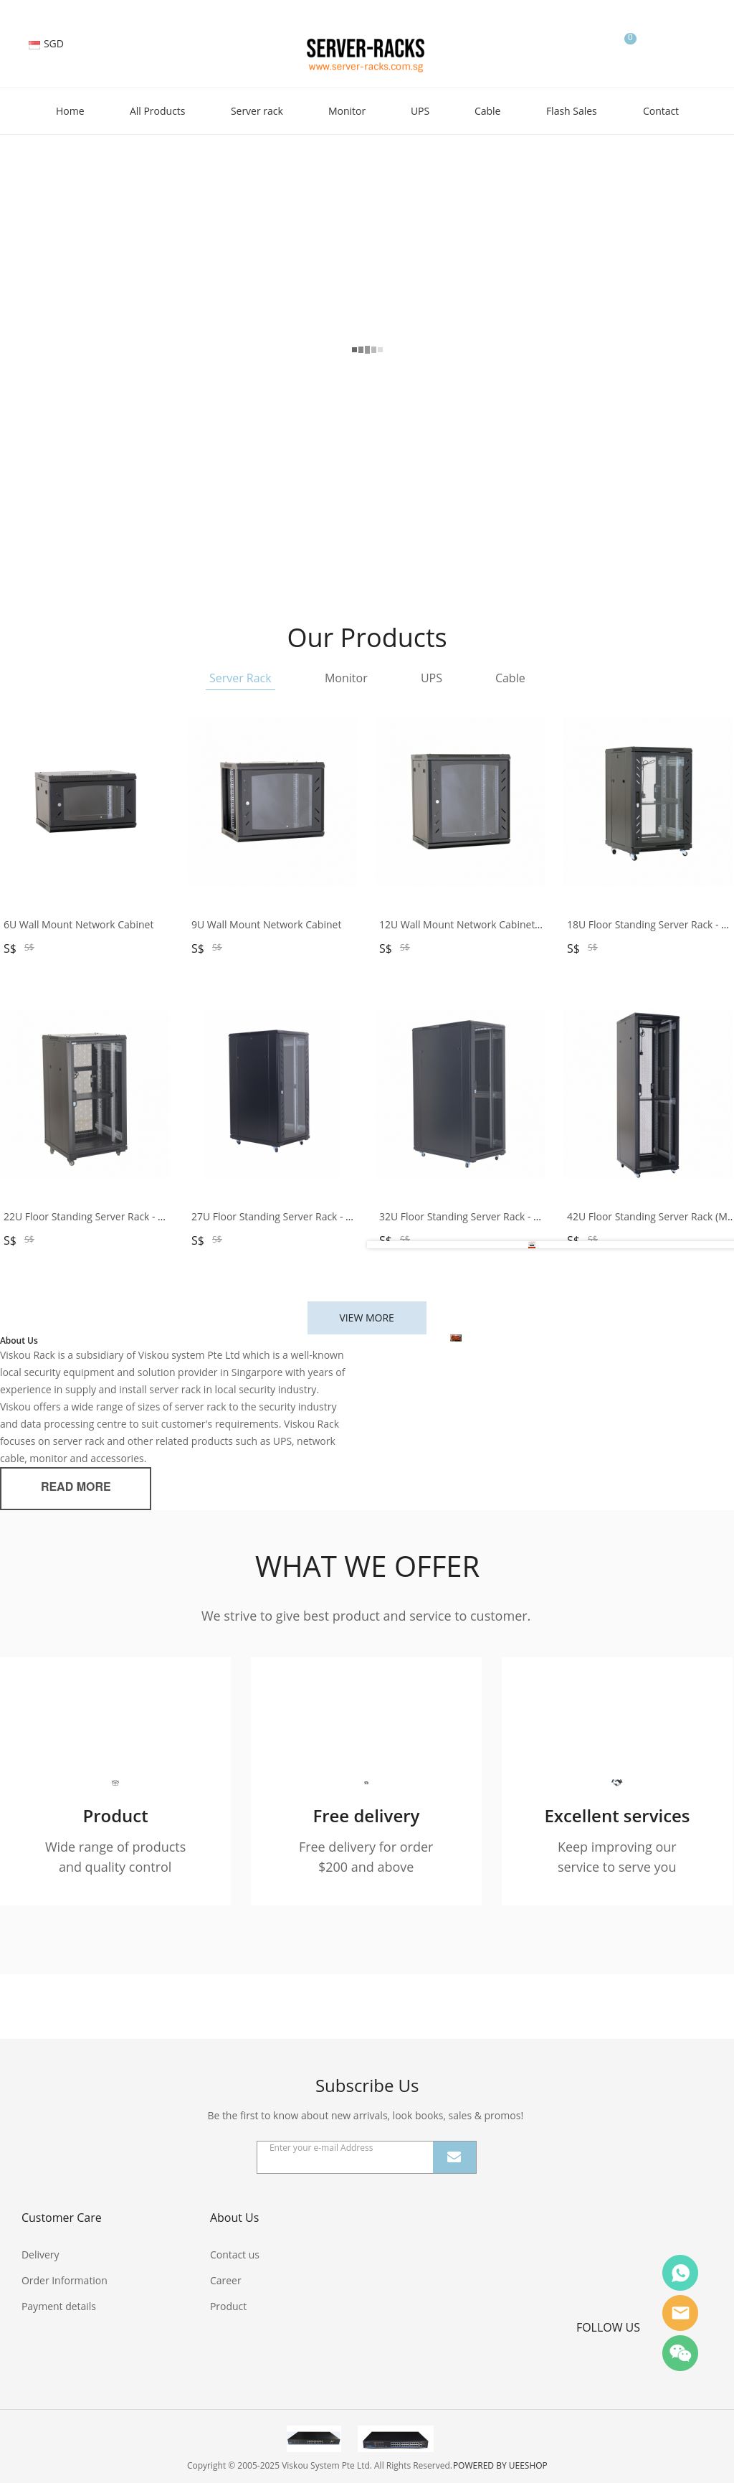
Task: Open All Products in navigation
Action: click(157, 111)
